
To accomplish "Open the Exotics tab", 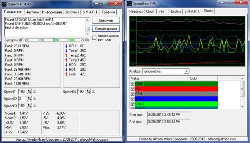I will (x=176, y=12).
